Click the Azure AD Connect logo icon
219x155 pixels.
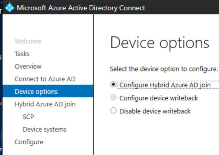[x=10, y=7]
